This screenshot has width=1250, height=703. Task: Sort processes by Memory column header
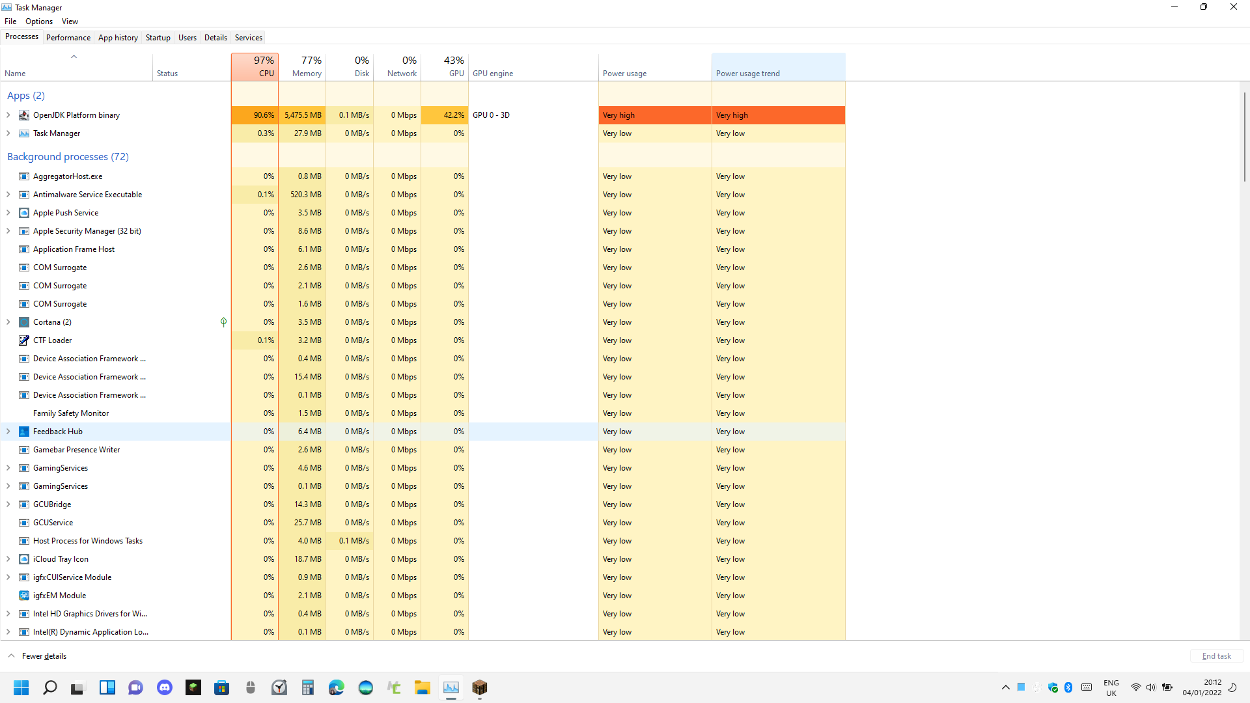tap(303, 67)
